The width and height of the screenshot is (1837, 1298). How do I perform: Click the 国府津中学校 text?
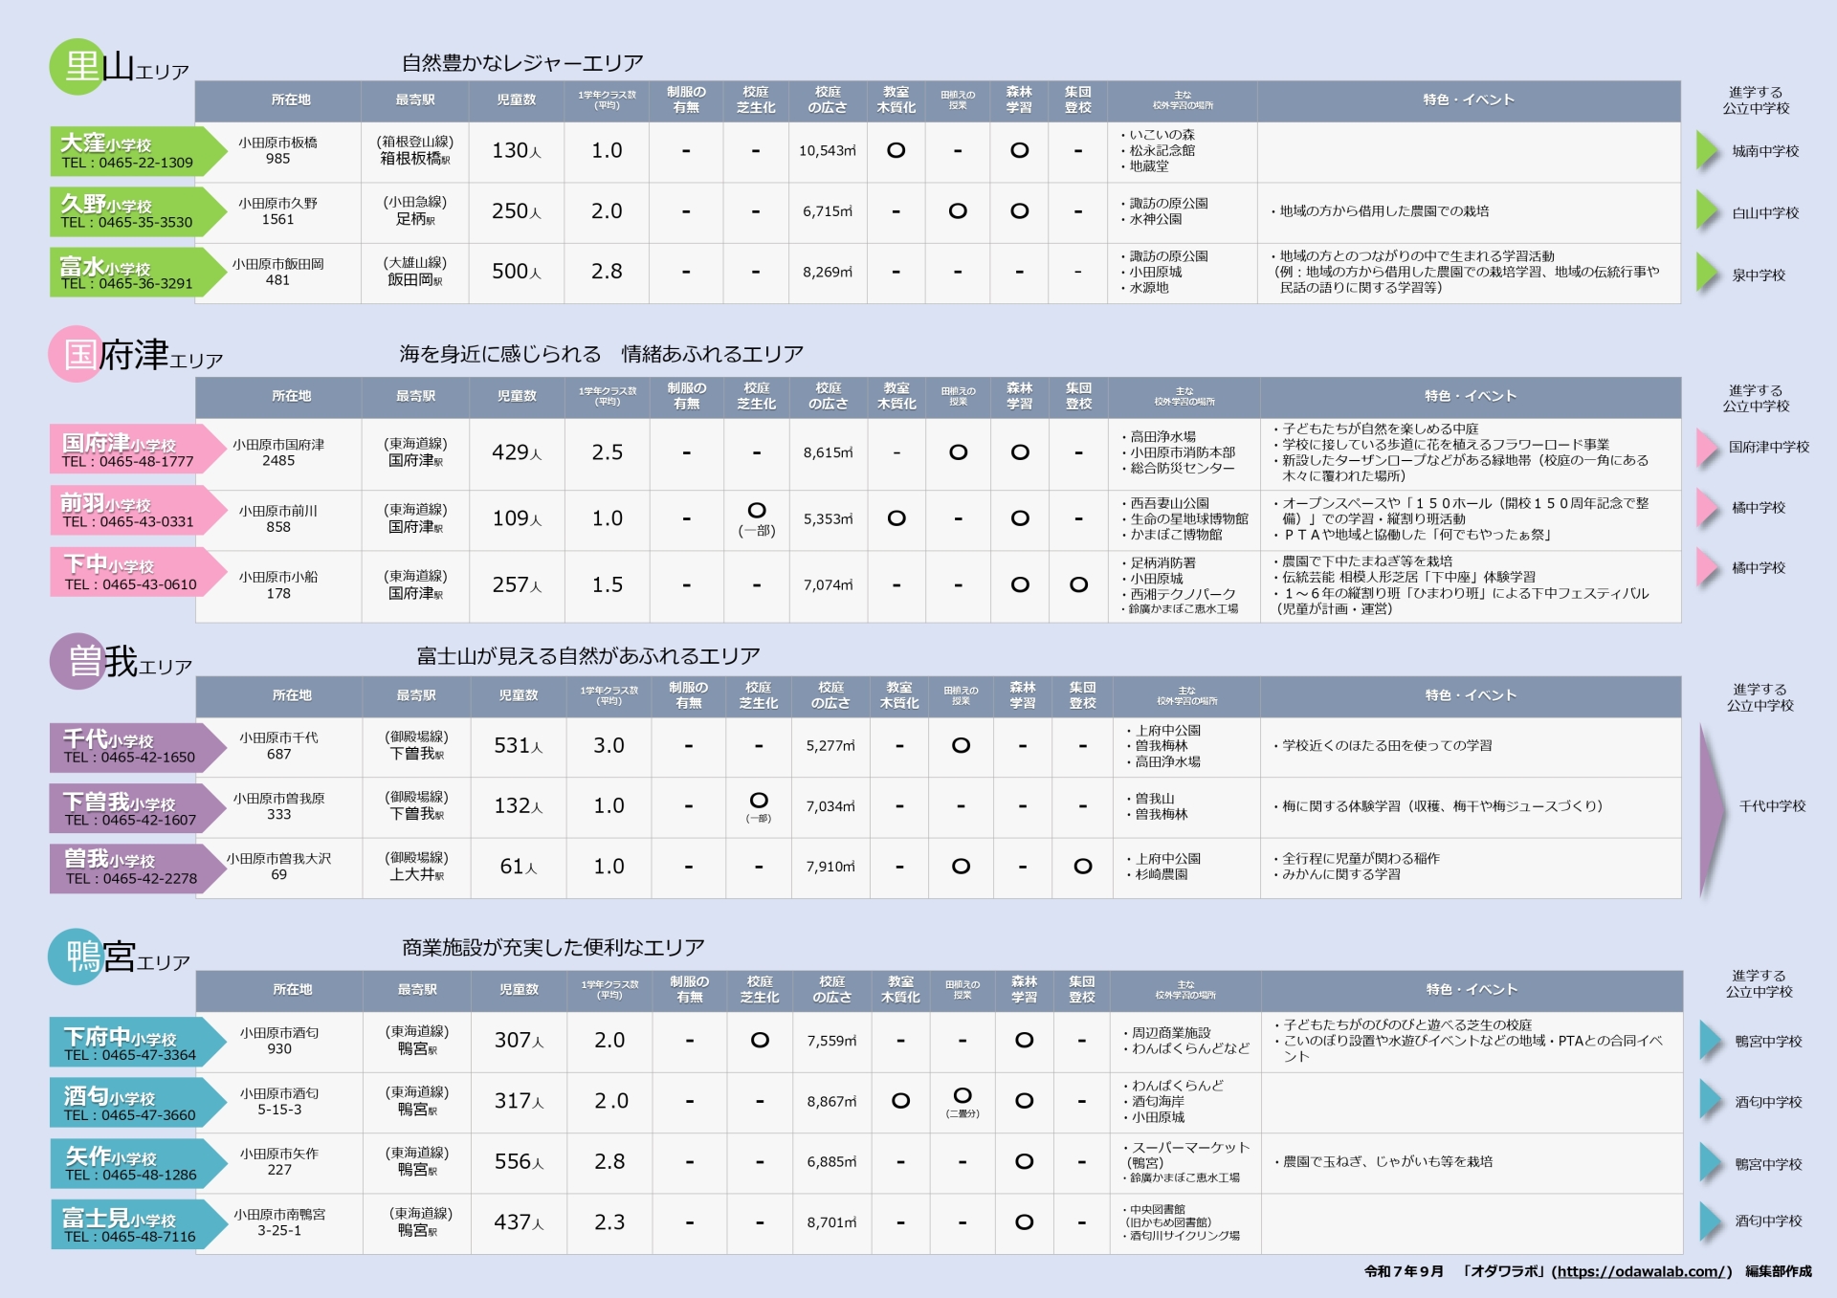1769,447
